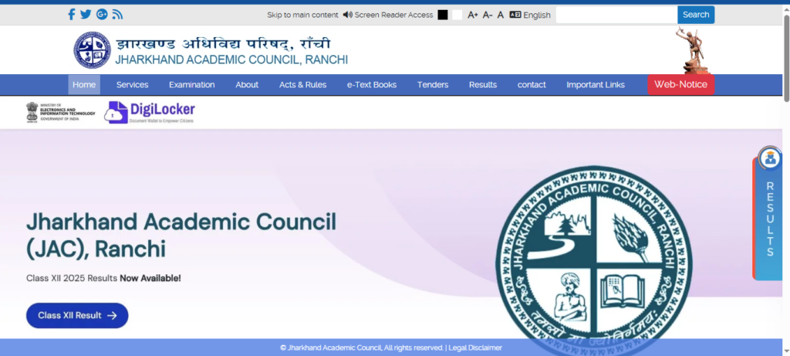Click the A+ increase font size icon
The image size is (790, 356).
point(473,15)
